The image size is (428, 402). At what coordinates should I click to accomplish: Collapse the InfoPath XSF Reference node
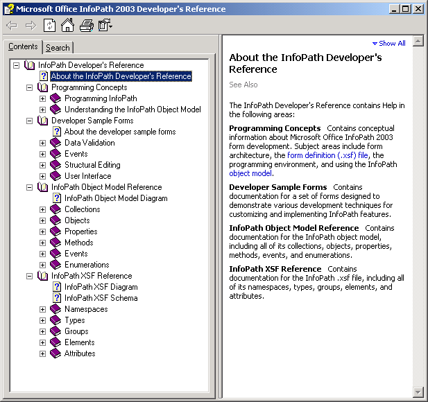[29, 277]
